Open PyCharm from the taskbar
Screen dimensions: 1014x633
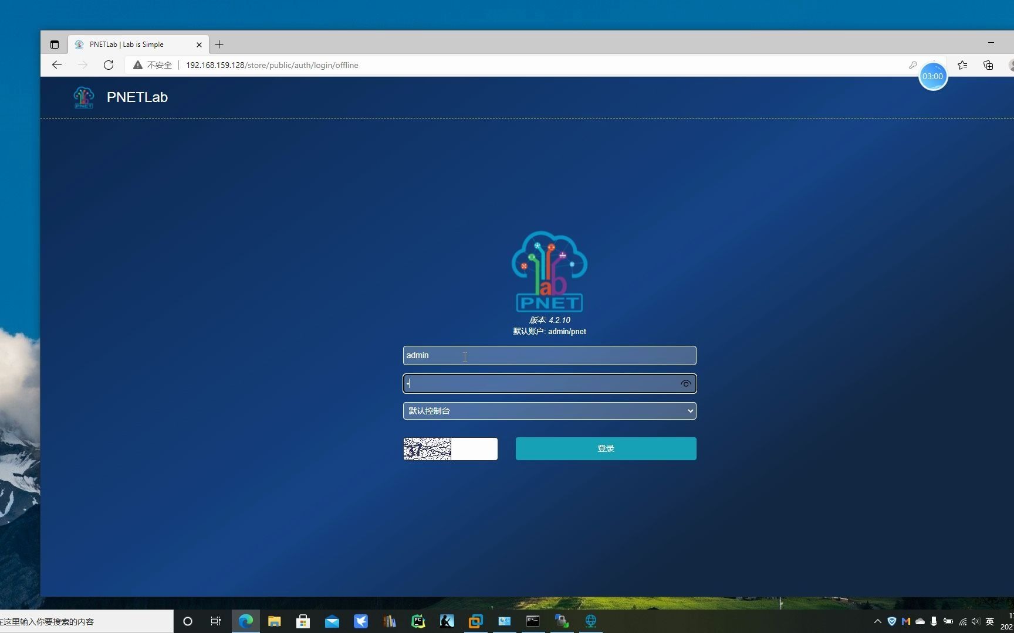417,621
